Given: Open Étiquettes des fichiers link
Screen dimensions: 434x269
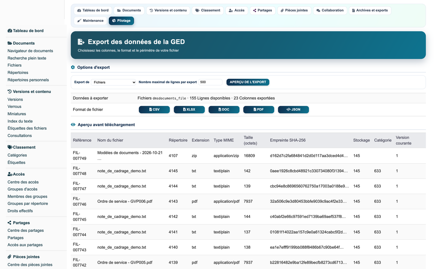Looking at the screenshot, I should 27,129.
